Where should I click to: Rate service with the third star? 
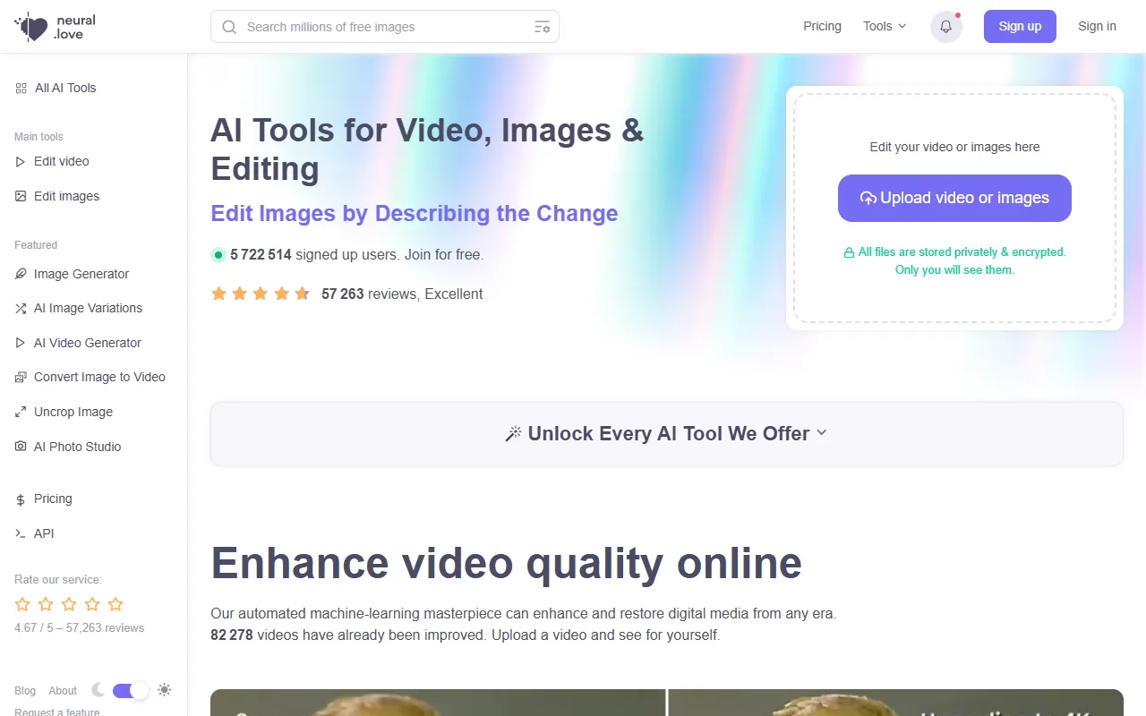[69, 604]
